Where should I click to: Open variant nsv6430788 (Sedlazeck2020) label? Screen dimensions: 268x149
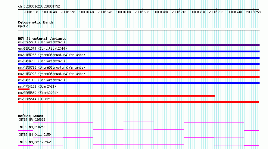pyautogui.click(x=42, y=61)
